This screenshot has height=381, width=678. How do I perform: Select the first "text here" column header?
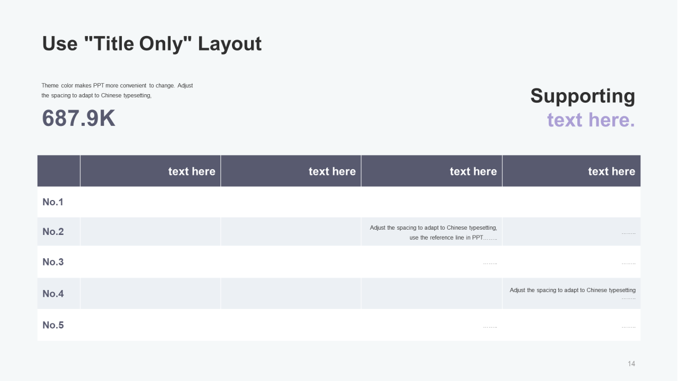click(x=191, y=171)
